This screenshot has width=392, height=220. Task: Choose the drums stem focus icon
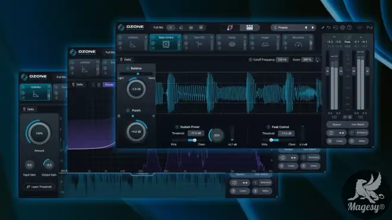coord(191,27)
